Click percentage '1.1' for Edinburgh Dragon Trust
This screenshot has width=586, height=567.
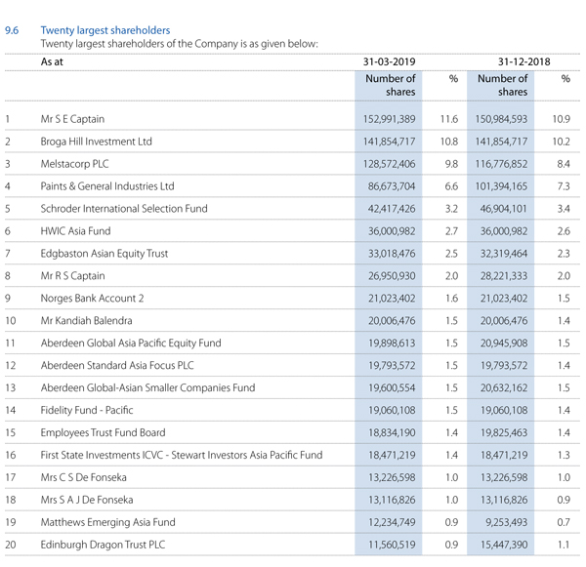[x=564, y=545]
